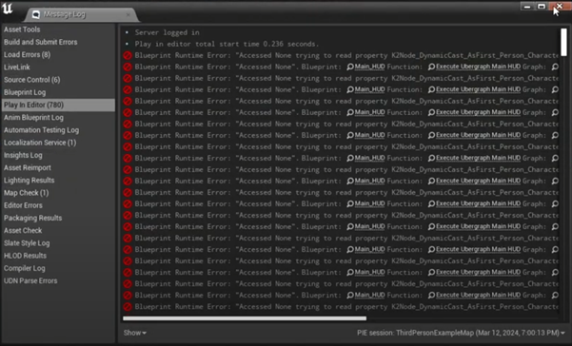Open the topmost Execute Ubergraph Main HUD link
572x346 pixels.
(x=478, y=67)
